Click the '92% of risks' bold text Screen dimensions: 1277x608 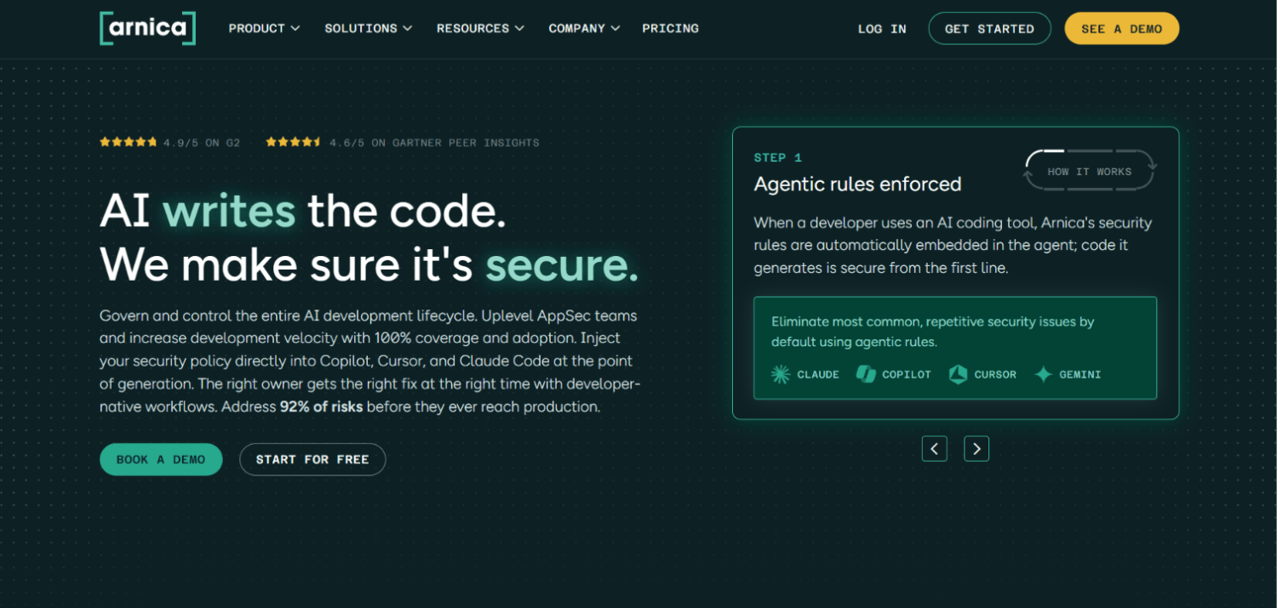pyautogui.click(x=322, y=406)
